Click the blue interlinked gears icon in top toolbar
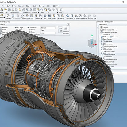Screen dimensions: 127x127 [42, 10]
